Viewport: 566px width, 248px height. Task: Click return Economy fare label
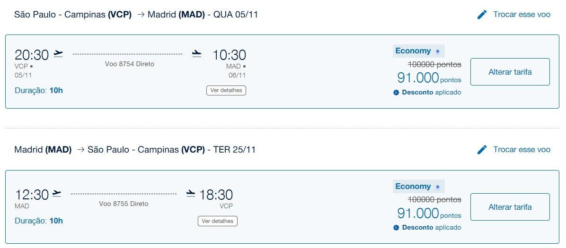413,187
